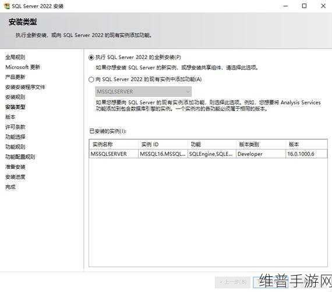Open the Microsoft 更新 step
This screenshot has width=332, height=292.
coord(23,67)
